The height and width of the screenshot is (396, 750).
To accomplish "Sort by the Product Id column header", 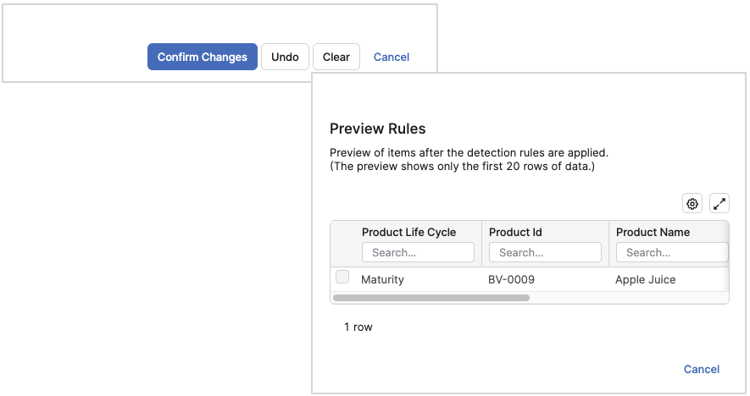I will 515,232.
